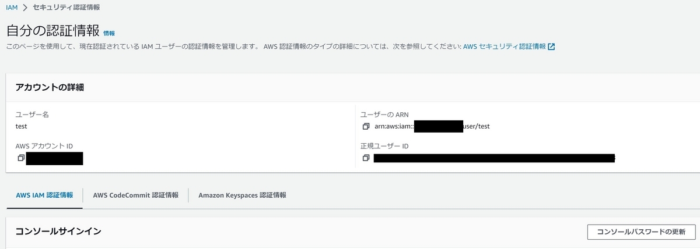Click the アカウントの詳細 section heading
Image resolution: width=700 pixels, height=249 pixels.
coord(50,87)
